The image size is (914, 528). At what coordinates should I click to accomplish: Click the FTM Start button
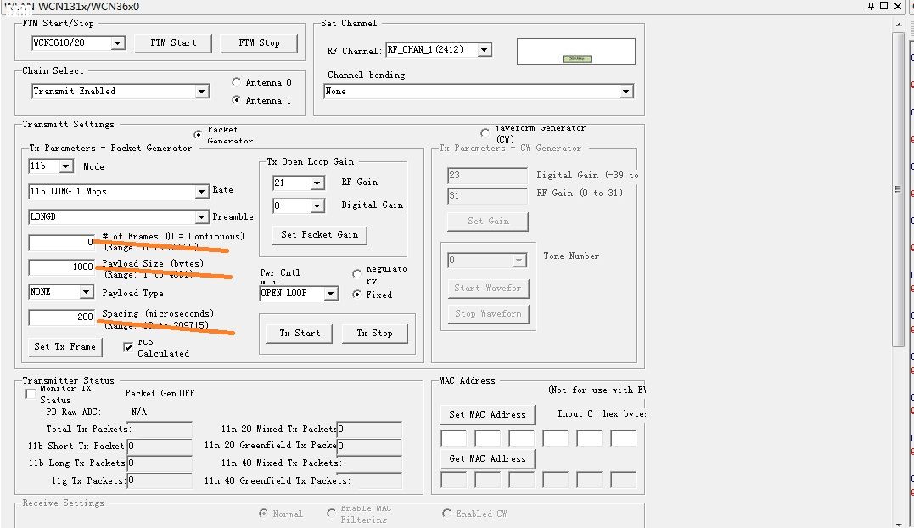pos(173,43)
